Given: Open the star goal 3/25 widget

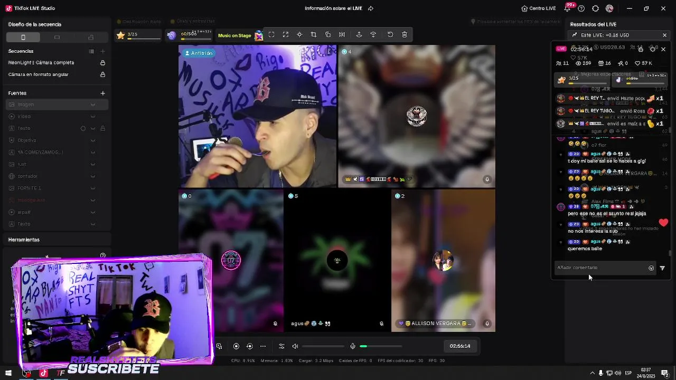Looking at the screenshot, I should [139, 35].
